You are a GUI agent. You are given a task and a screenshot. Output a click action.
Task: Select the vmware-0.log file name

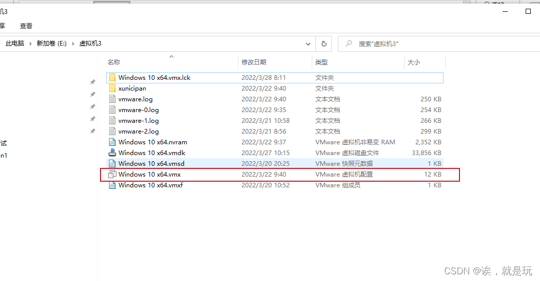pyautogui.click(x=138, y=110)
